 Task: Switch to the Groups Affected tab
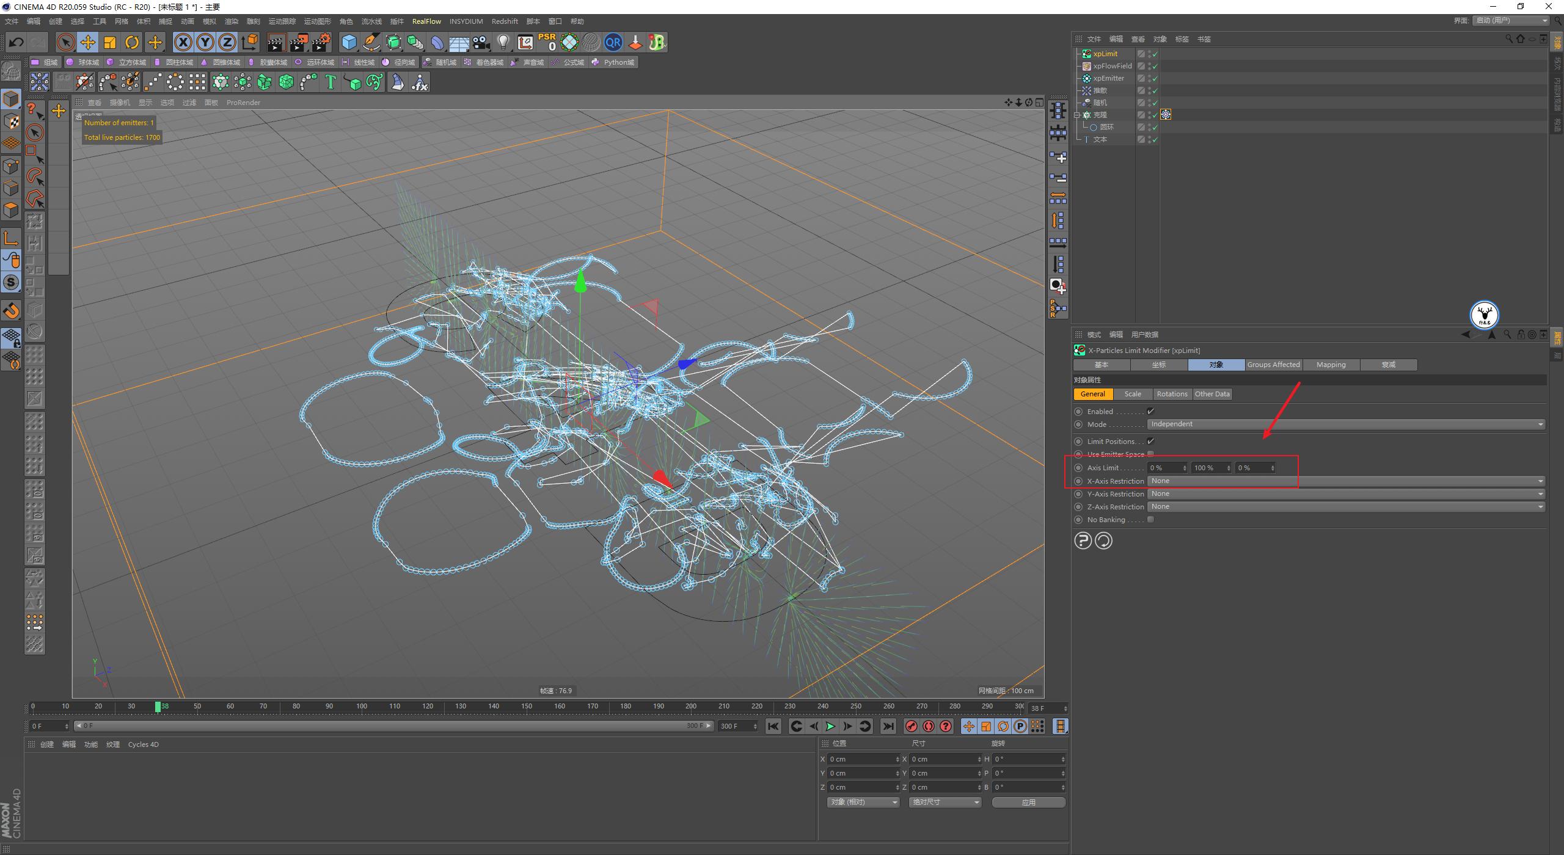1274,365
